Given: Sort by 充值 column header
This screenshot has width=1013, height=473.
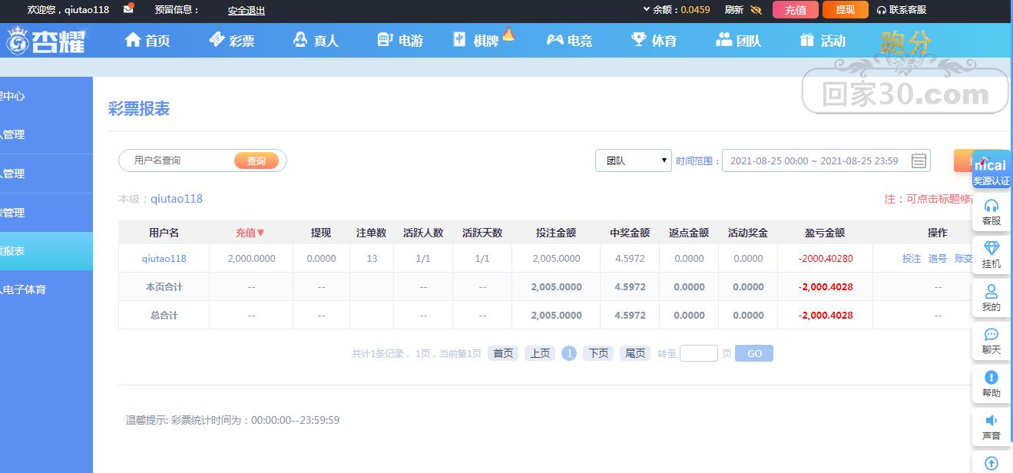Looking at the screenshot, I should coord(250,233).
